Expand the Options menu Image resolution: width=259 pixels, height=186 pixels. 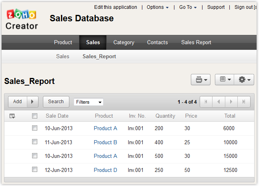click(x=157, y=7)
